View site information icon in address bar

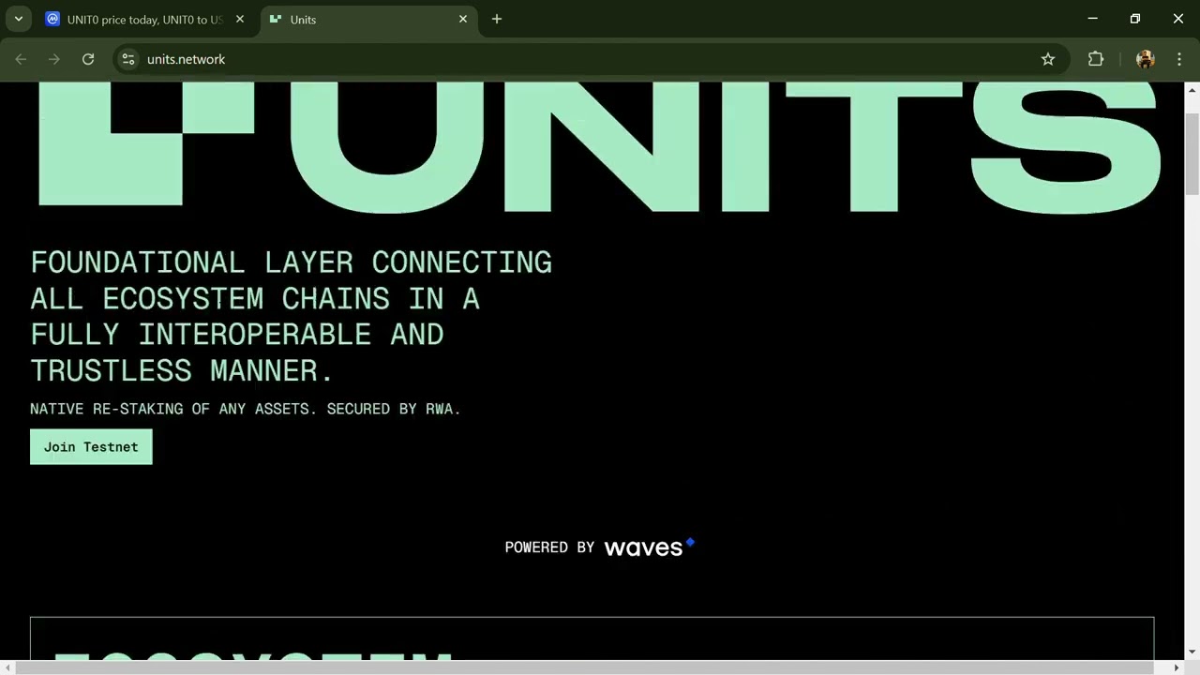[x=128, y=59]
